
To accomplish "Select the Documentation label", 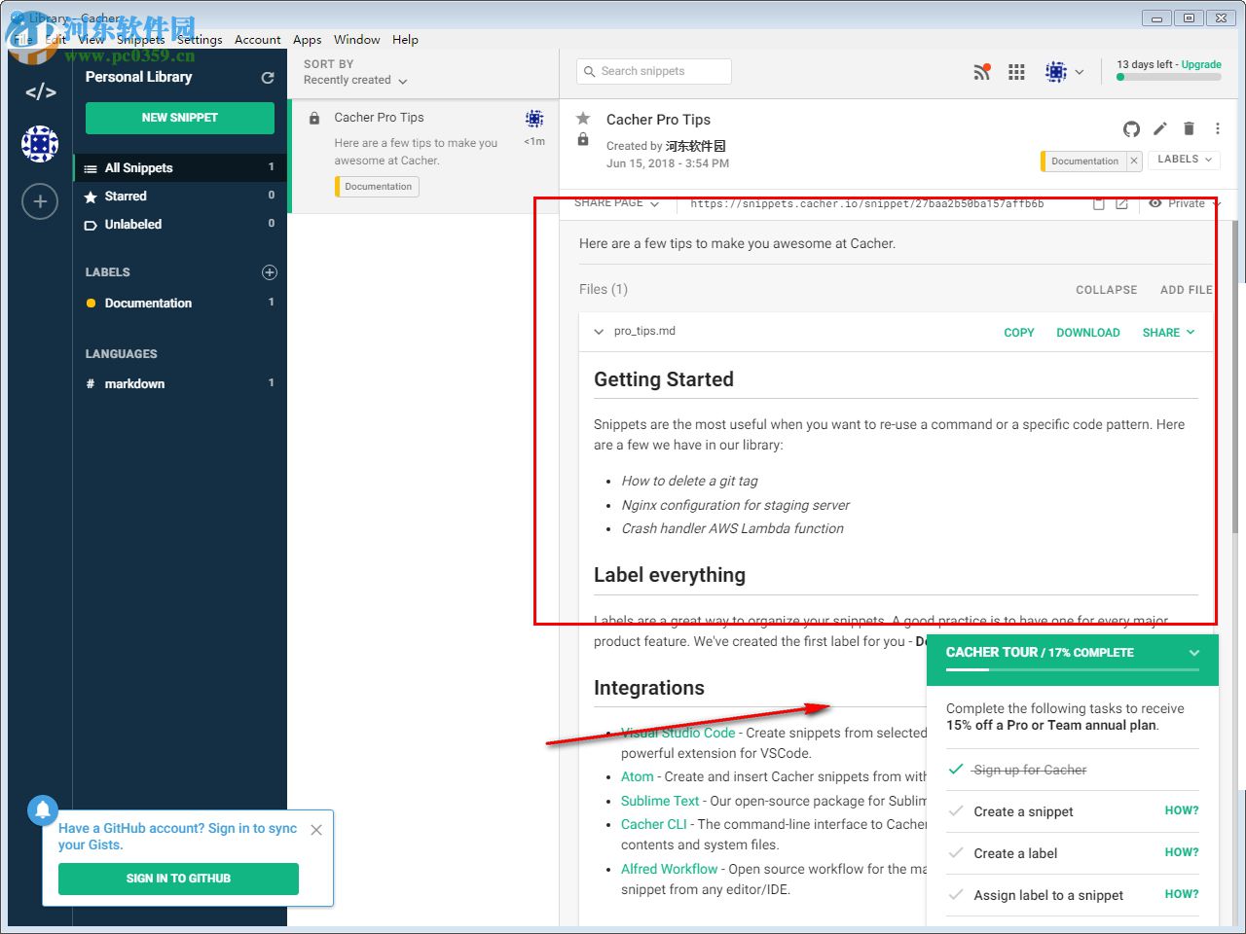I will pos(180,304).
